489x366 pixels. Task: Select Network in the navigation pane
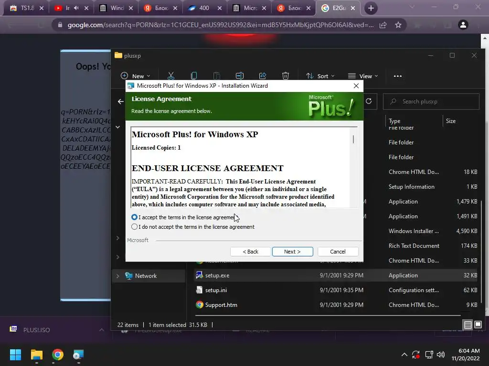[146, 276]
